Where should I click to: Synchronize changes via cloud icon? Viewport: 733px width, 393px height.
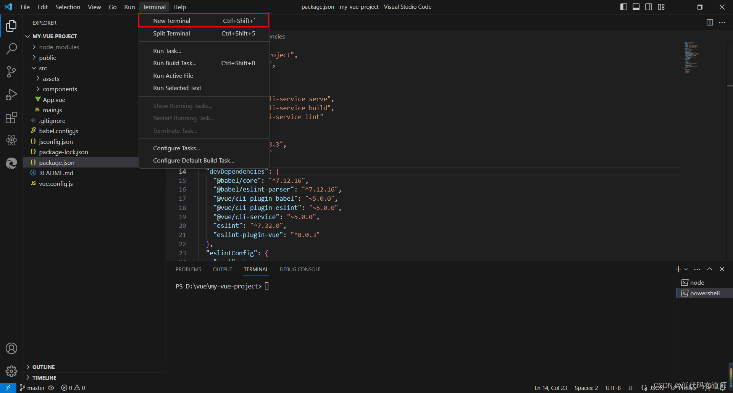pos(51,388)
